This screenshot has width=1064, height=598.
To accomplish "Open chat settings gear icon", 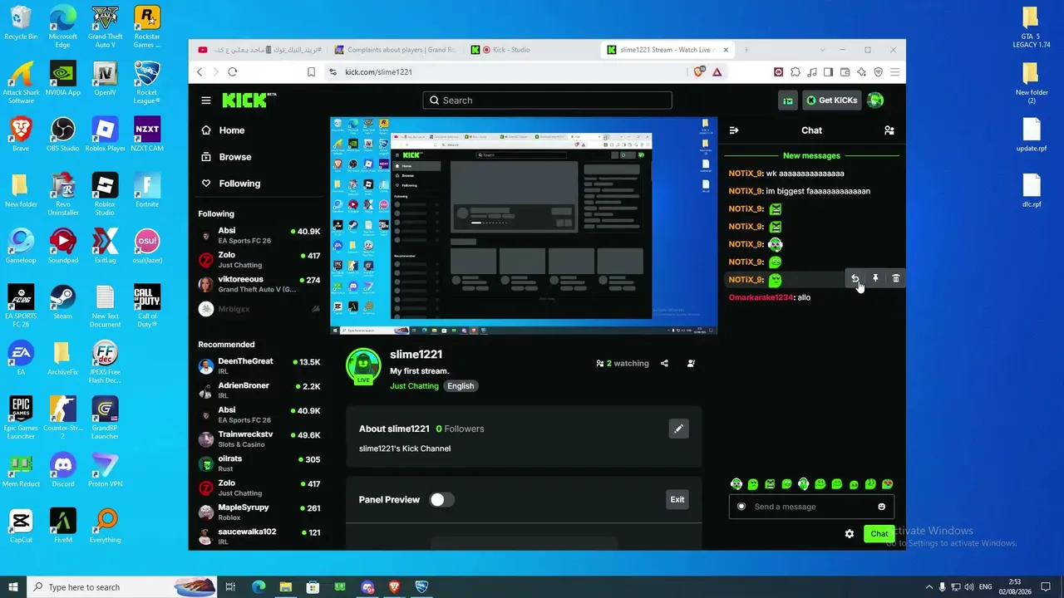I will (x=850, y=534).
